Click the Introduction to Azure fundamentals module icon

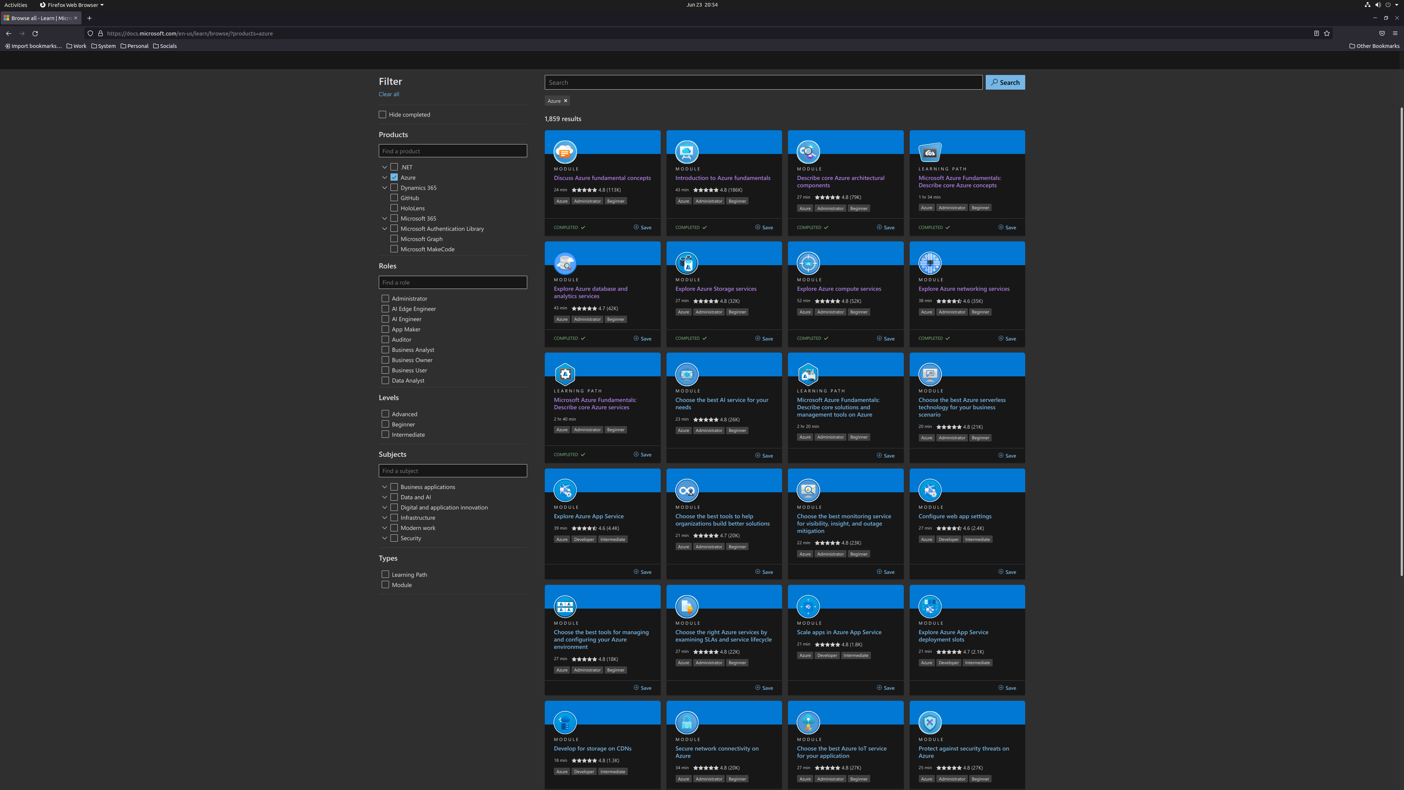click(x=687, y=152)
